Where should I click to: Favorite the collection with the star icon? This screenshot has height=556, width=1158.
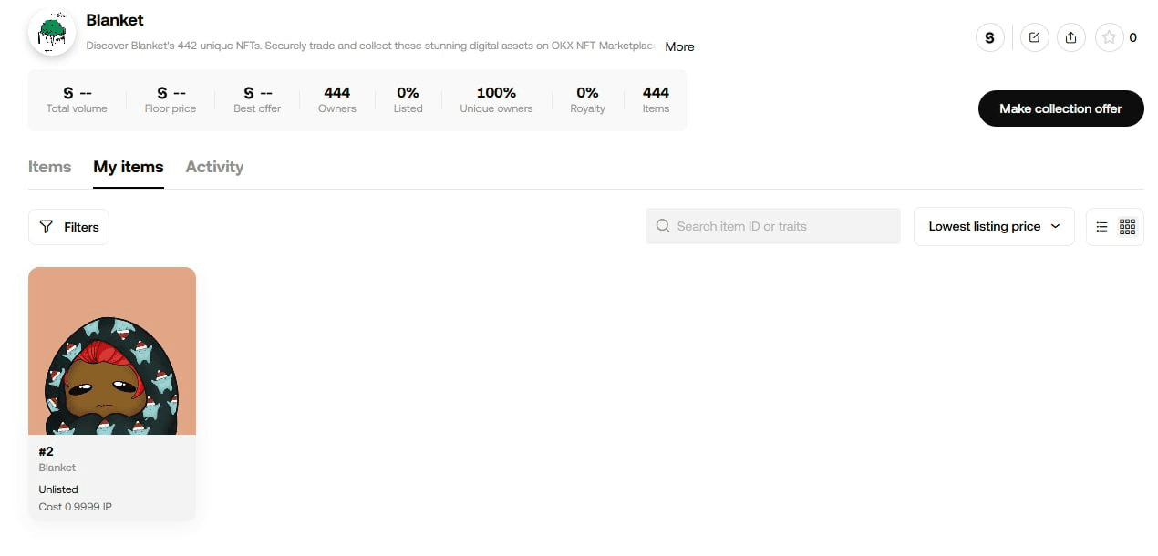[x=1109, y=37]
